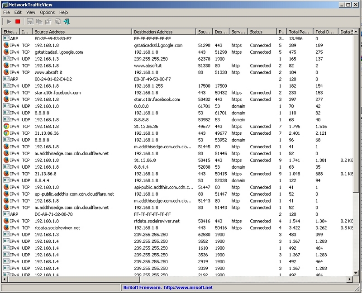This screenshot has width=362, height=293.
Task: Select source 8.8.4.4 cell
Action: 42,180
